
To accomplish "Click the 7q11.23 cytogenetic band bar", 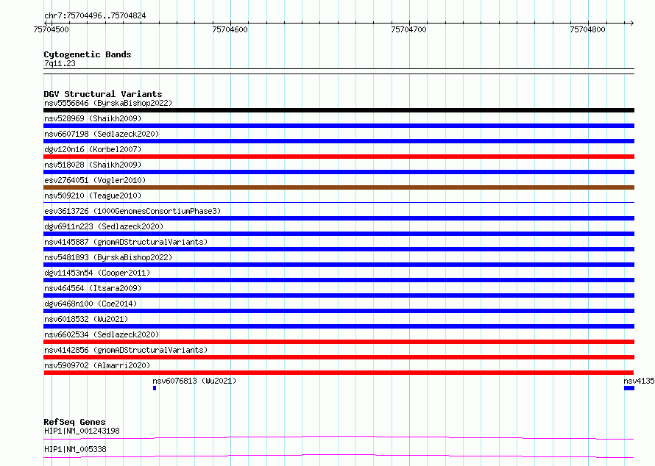I will point(339,71).
